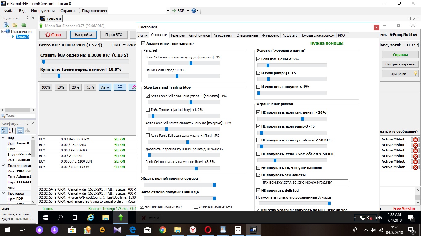Viewport: 421px width, 236px height.
Task: Open Microsoft Store from the local taskbar
Action: [x=72, y=230]
